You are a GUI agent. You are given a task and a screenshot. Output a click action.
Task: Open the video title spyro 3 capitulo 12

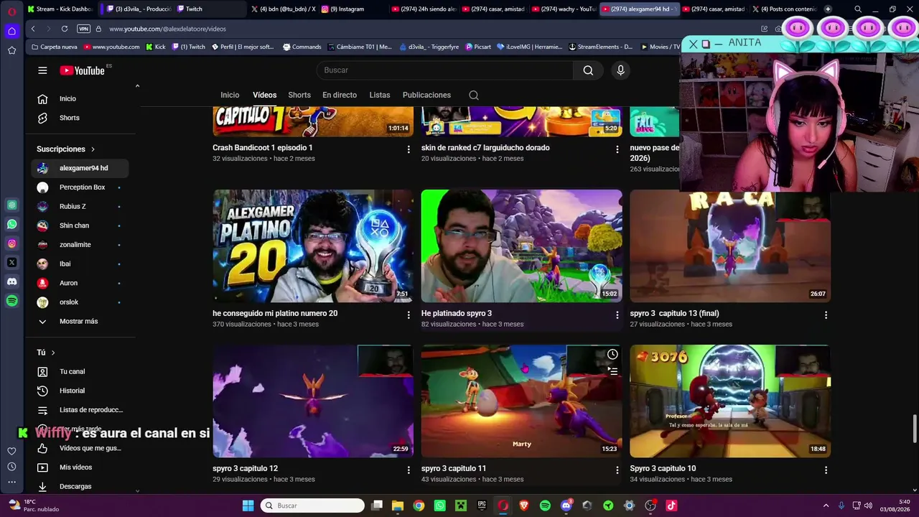click(245, 468)
